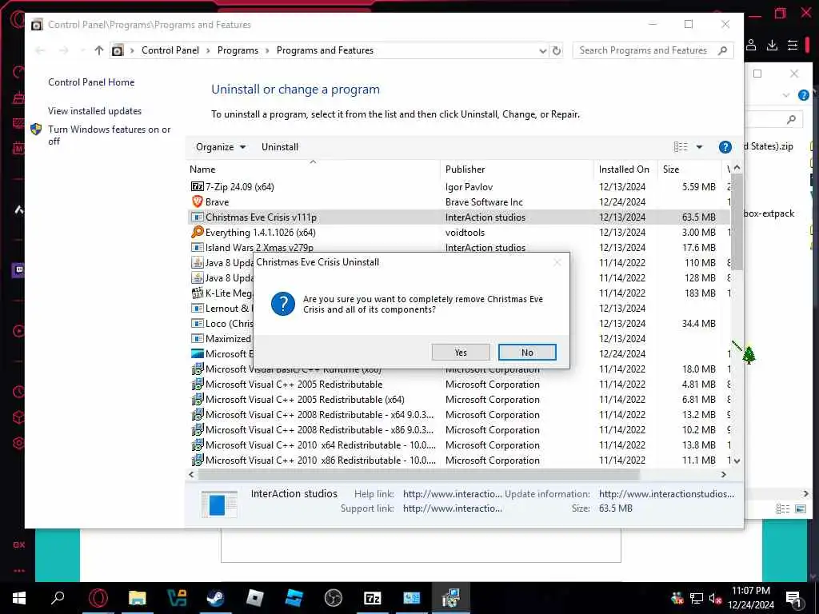Select Island Wars 2 Xmas v279p icon
Viewport: 819px width, 614px height.
[197, 247]
